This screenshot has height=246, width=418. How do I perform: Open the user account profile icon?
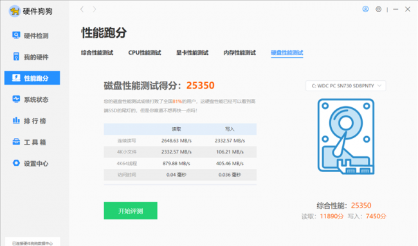pos(365,10)
